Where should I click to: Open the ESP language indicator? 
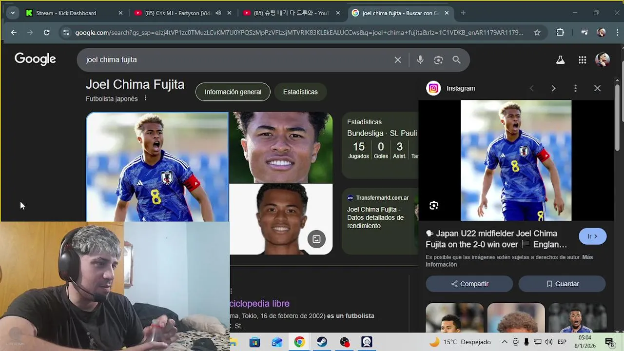(562, 342)
